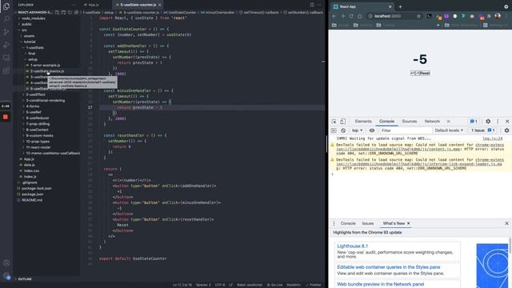512x288 pixels.
Task: Open Accounts icon in activity bar
Action: 6,263
